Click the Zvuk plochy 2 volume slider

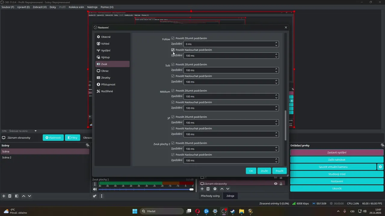(146, 189)
